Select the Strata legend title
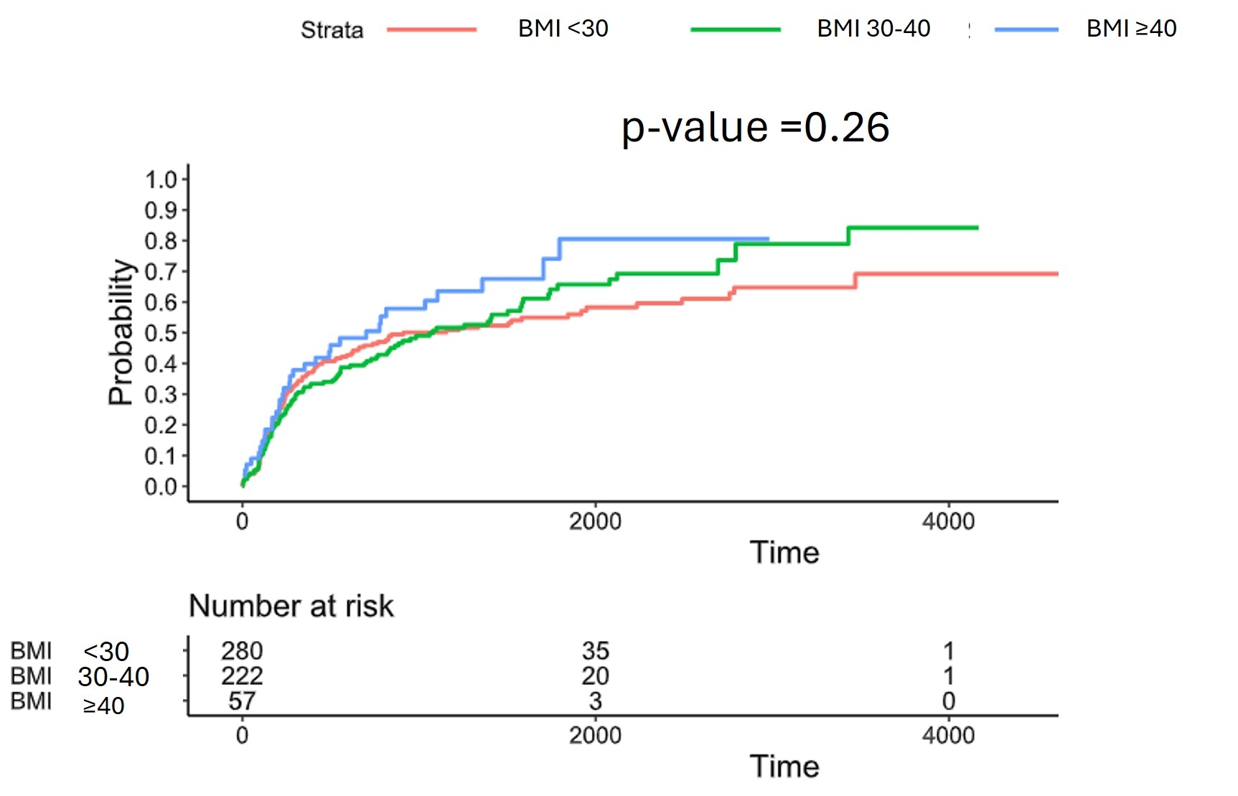This screenshot has height=796, width=1238. click(x=332, y=30)
